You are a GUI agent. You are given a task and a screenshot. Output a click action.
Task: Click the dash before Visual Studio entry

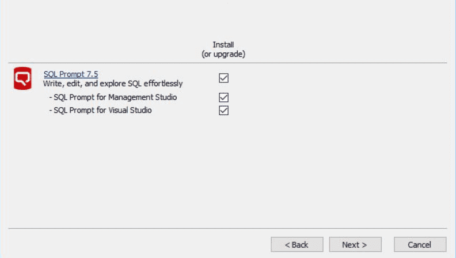click(51, 111)
